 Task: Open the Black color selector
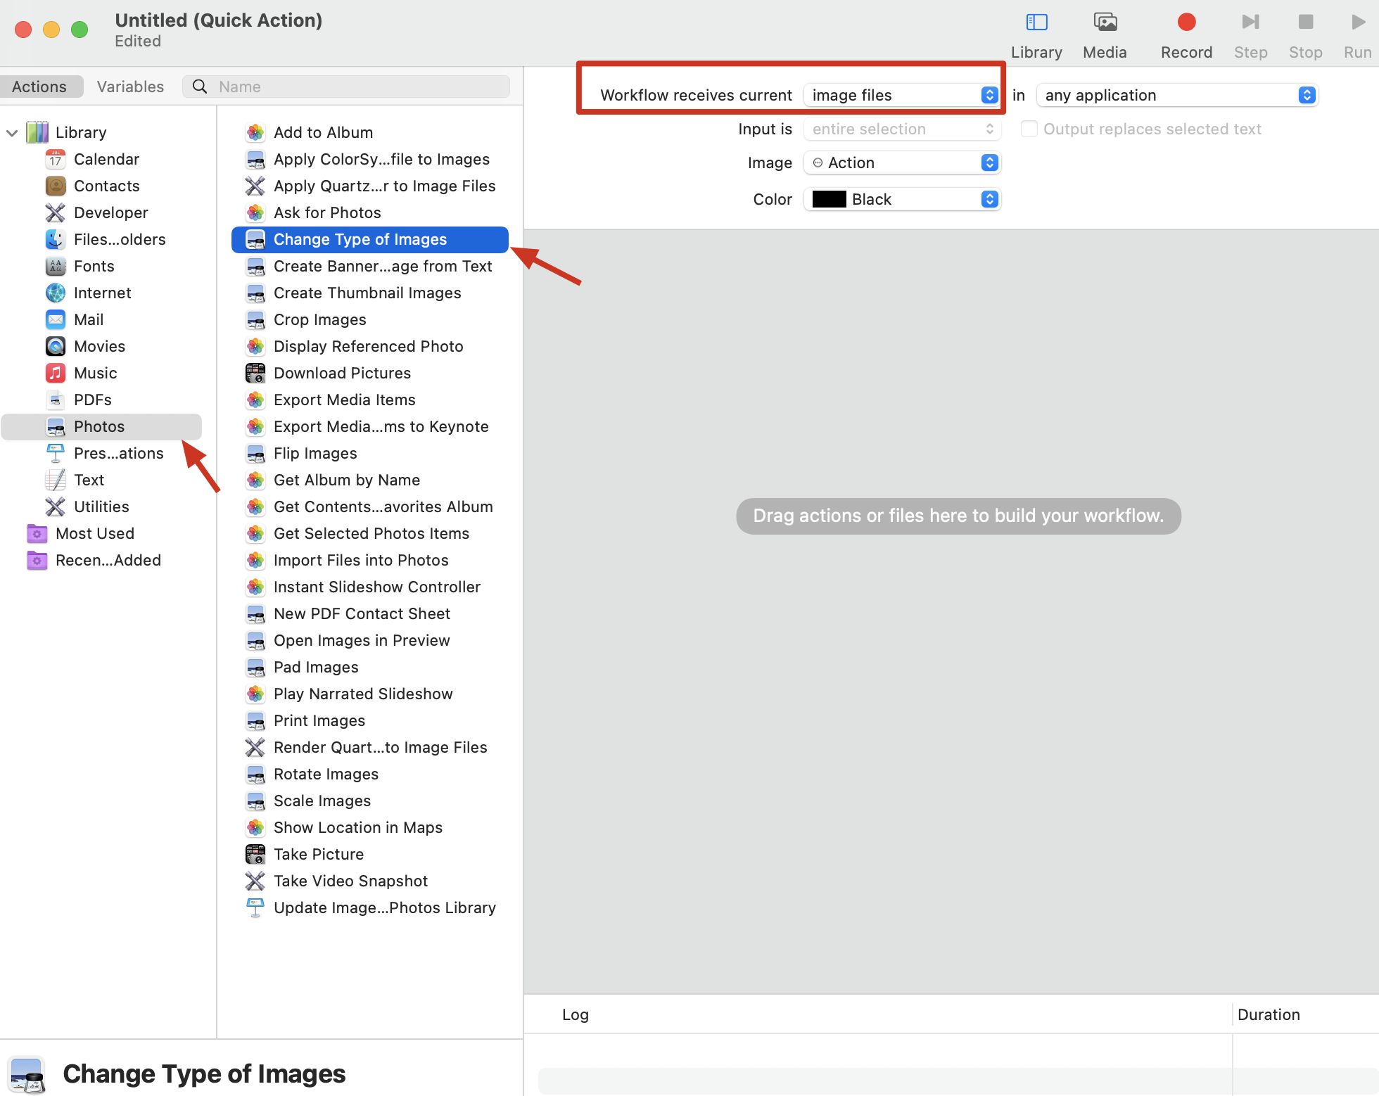[x=903, y=199]
